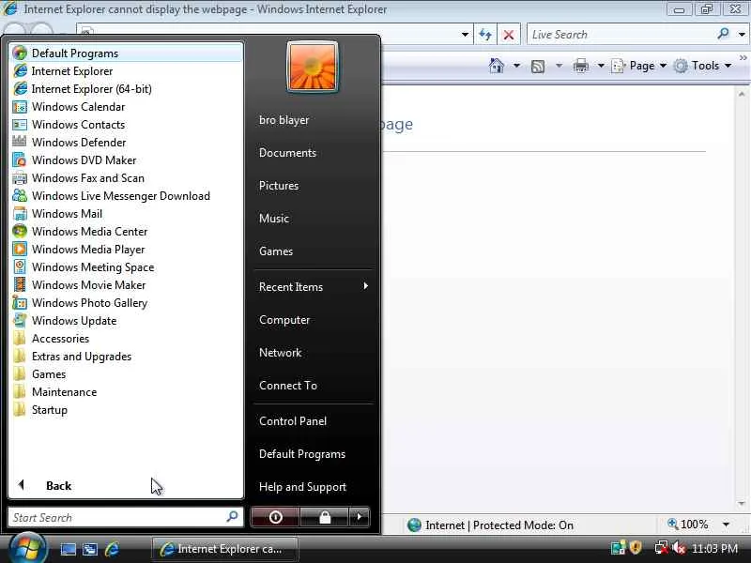Open the address bar dropdown arrow
Image resolution: width=751 pixels, height=563 pixels.
click(465, 35)
